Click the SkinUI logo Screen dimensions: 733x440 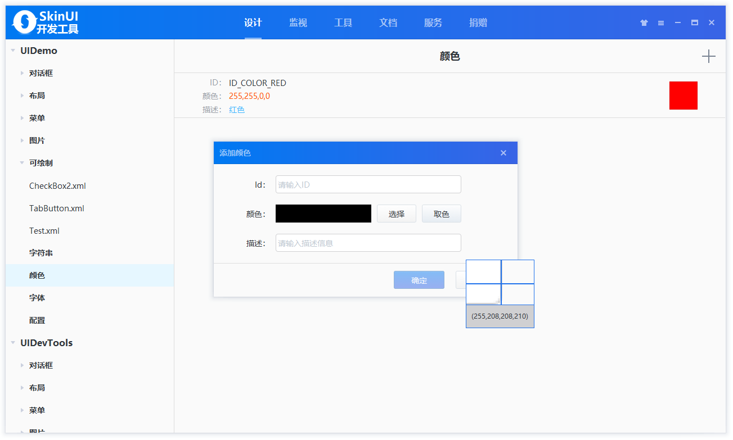46,22
